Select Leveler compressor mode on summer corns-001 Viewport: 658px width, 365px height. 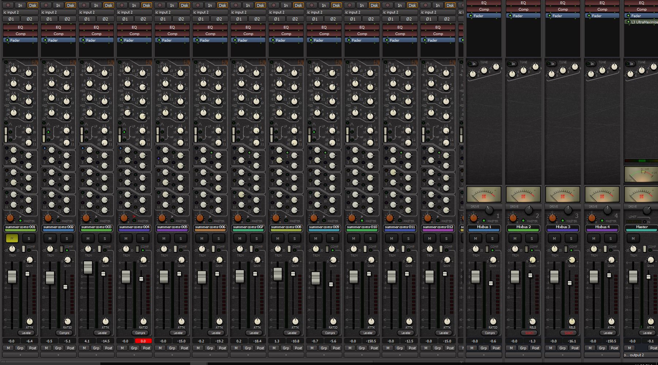[27, 333]
